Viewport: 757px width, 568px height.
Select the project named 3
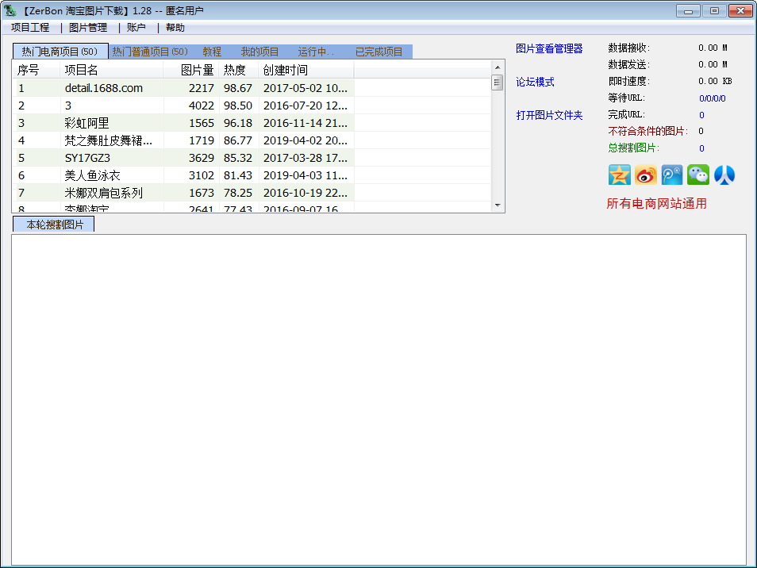click(183, 106)
